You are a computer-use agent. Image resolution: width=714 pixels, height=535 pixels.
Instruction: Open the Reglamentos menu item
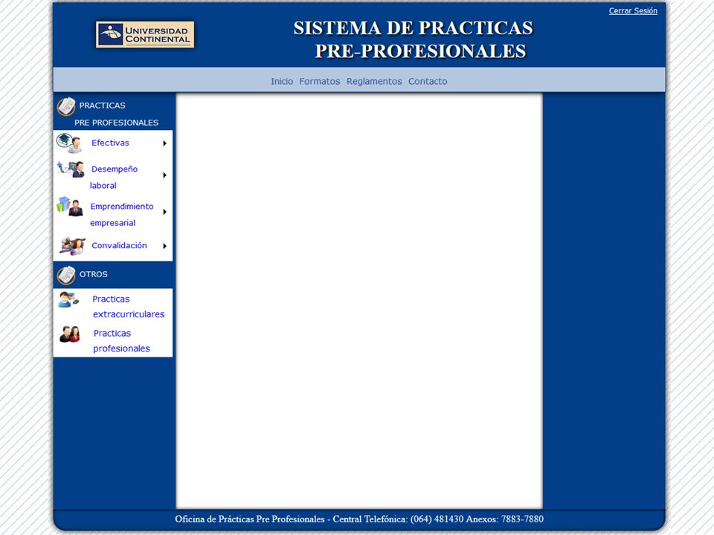pos(374,82)
